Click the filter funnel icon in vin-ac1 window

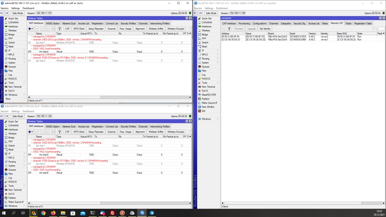[60, 29]
